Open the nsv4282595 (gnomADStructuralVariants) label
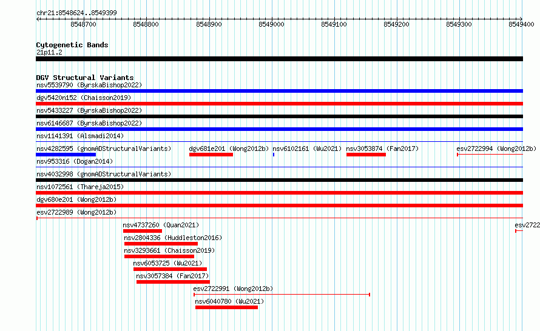 coord(104,149)
